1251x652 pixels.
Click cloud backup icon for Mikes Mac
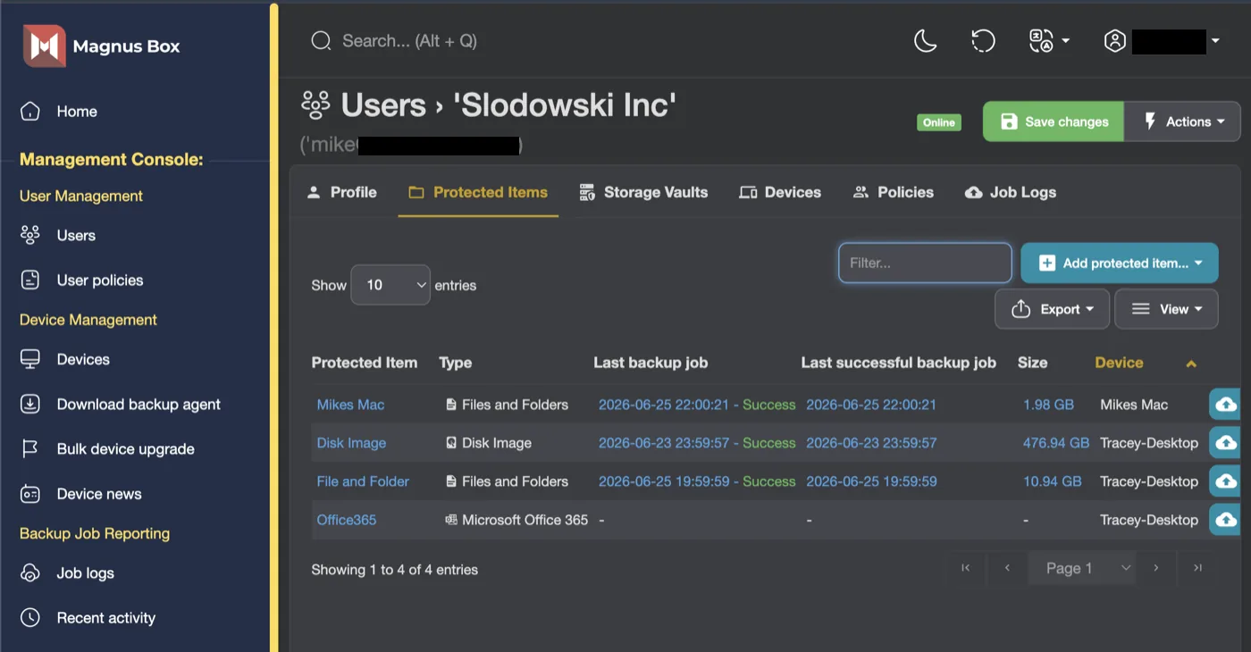pyautogui.click(x=1226, y=404)
